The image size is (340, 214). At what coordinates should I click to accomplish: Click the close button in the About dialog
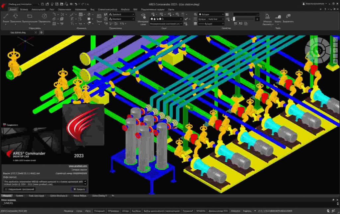pos(79,189)
